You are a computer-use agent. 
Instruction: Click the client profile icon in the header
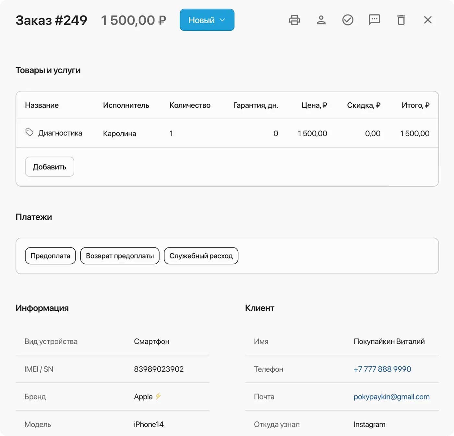pos(321,20)
